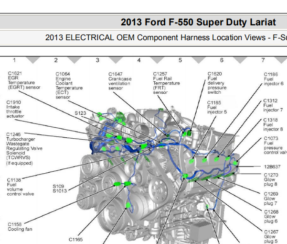This screenshot has width=287, height=244.
Task: Click the C1185 Fuel injector 5 label
Action: click(x=217, y=107)
